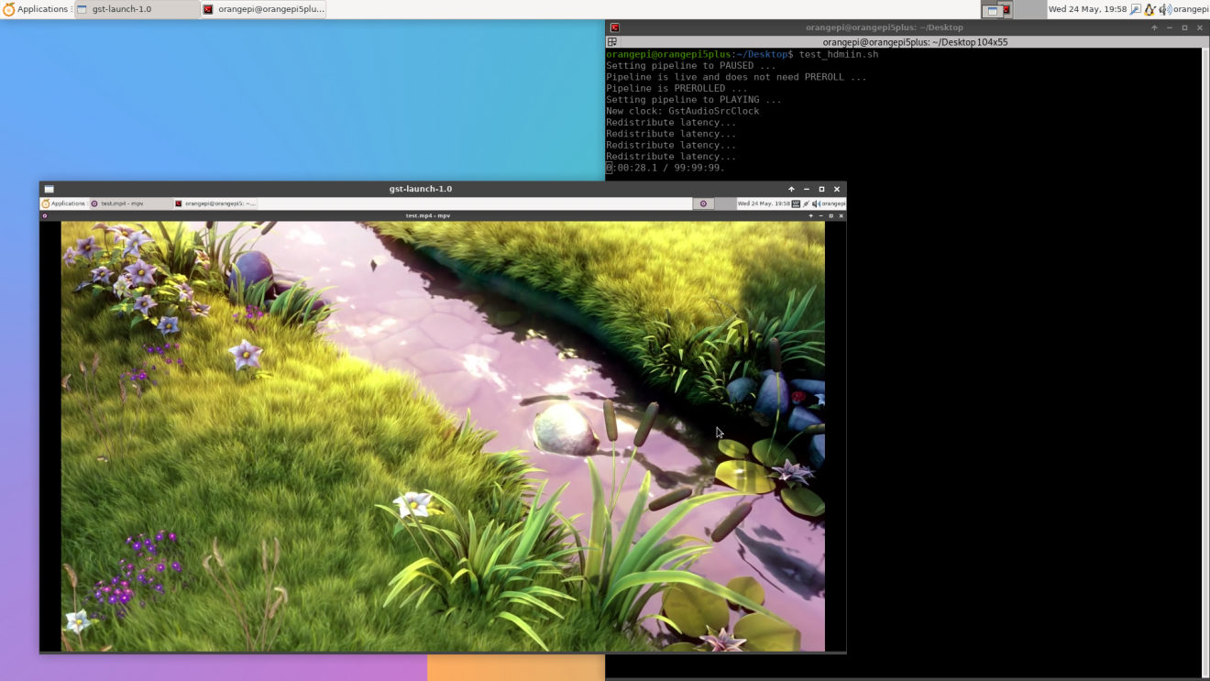Click the position counter 0:00:28.1 / 99:99:99.
The width and height of the screenshot is (1210, 681).
pos(665,168)
